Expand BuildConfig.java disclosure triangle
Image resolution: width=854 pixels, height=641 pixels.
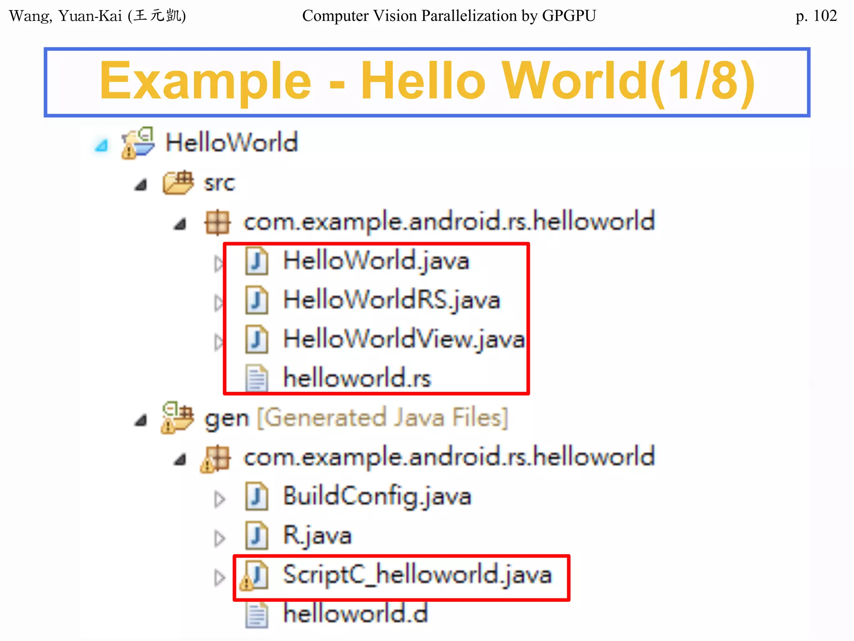(220, 499)
